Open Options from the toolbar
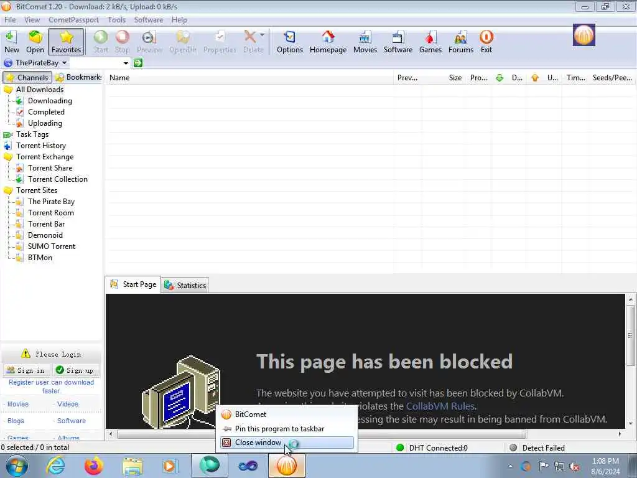Screen dimensions: 637x478 [x=290, y=42]
